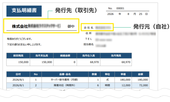The width and height of the screenshot is (170, 102).
Task: Select the 2026/8/1 date in the 障害対応 row
Action: (x=18, y=85)
